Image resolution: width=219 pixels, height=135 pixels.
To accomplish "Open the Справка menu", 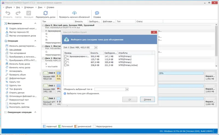I will 50,7.
